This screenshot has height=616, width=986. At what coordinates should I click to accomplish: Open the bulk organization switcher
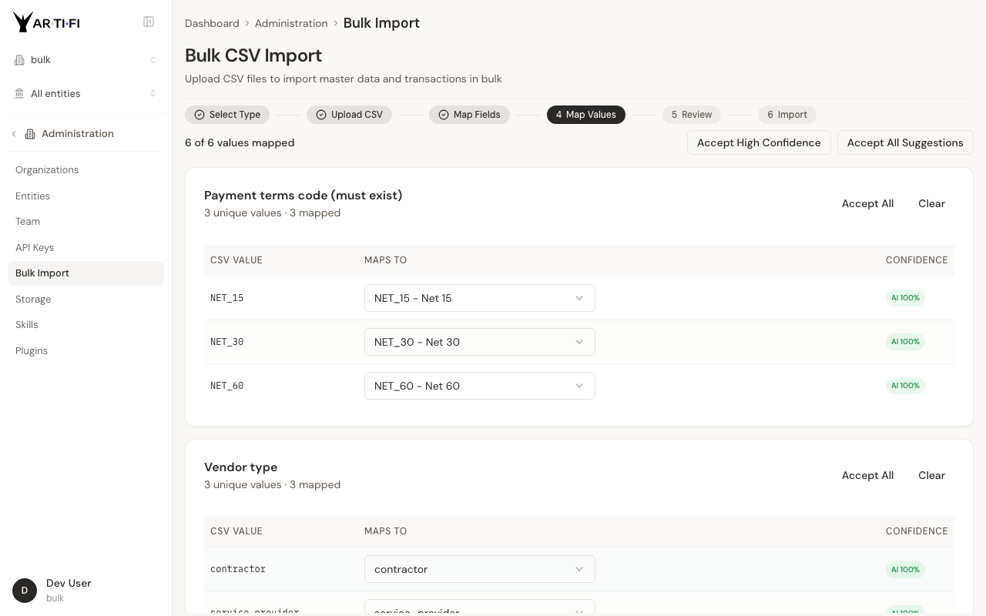click(x=86, y=60)
